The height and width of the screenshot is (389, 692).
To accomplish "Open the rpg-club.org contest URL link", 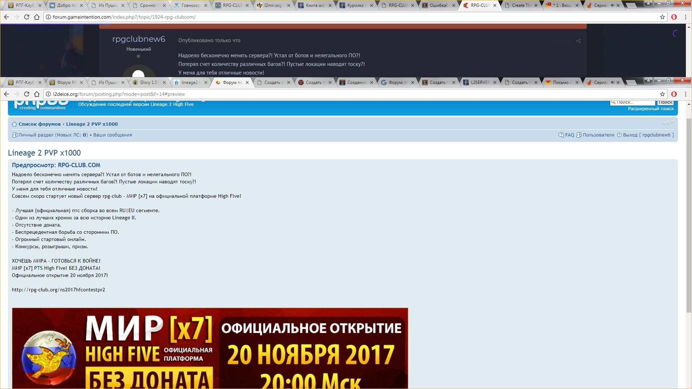I will click(x=58, y=290).
